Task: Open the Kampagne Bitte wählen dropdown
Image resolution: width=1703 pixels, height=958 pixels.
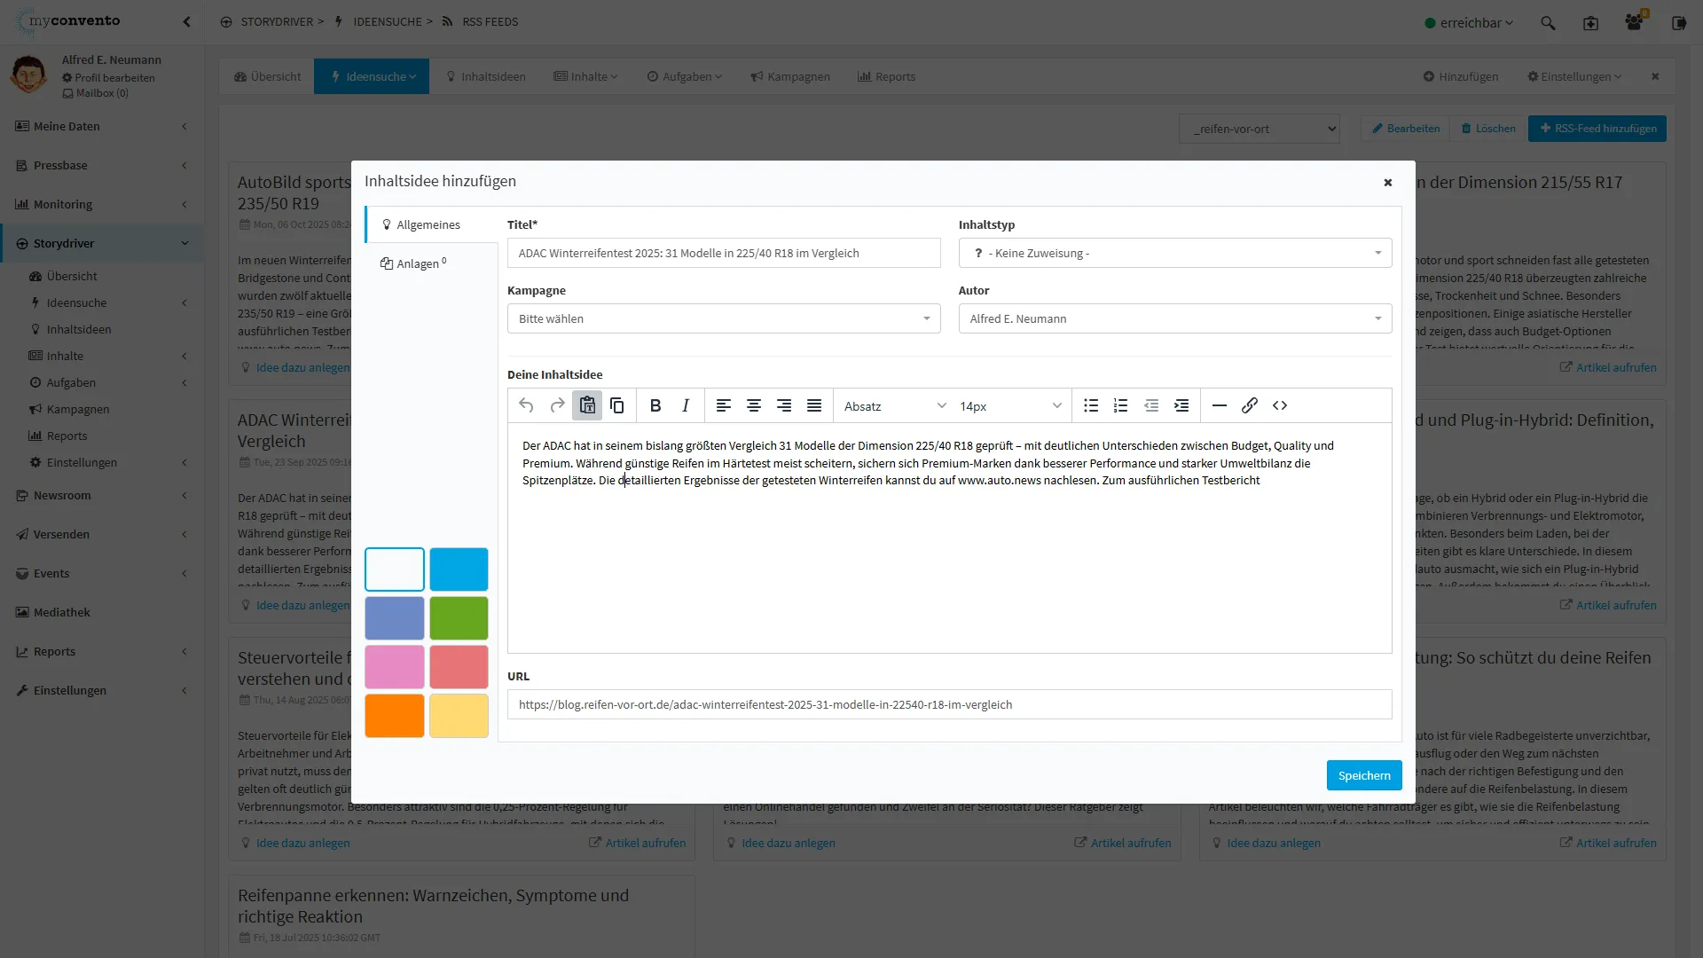Action: 723,318
